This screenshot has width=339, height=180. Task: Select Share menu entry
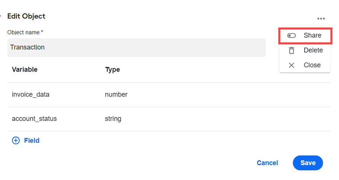[x=305, y=36]
